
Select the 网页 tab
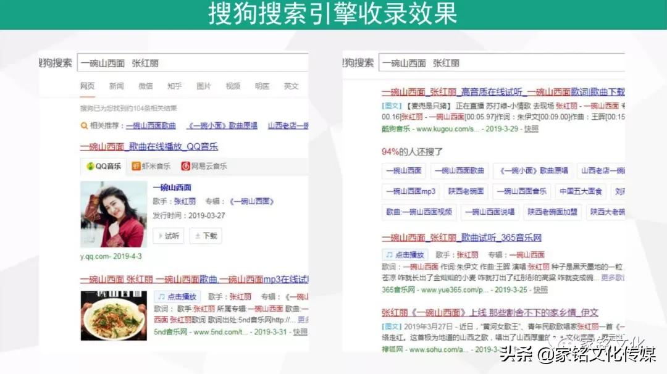pos(88,86)
